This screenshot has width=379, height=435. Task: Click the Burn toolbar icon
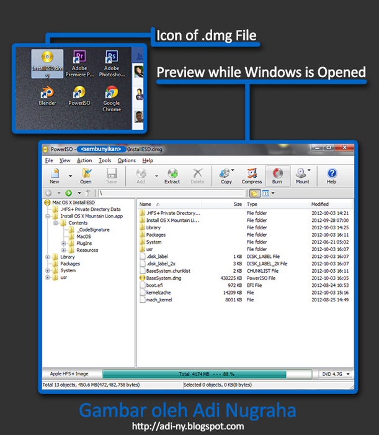pyautogui.click(x=277, y=176)
